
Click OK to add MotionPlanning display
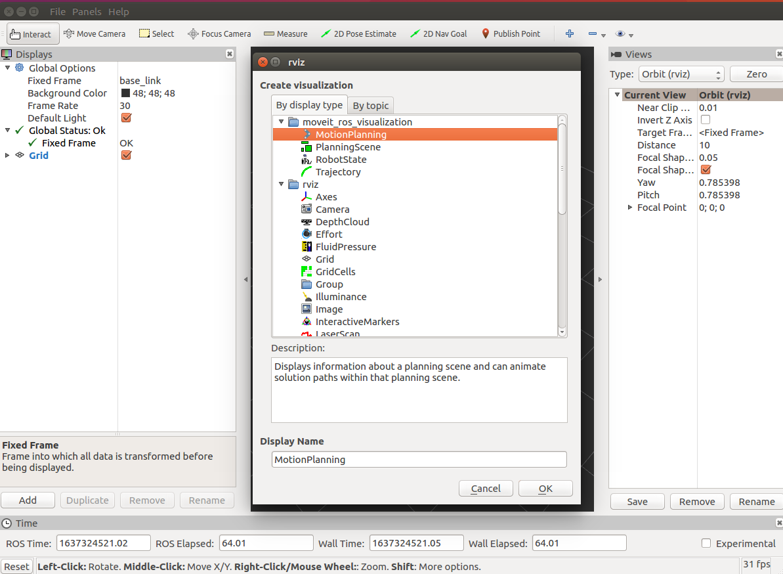coord(545,489)
